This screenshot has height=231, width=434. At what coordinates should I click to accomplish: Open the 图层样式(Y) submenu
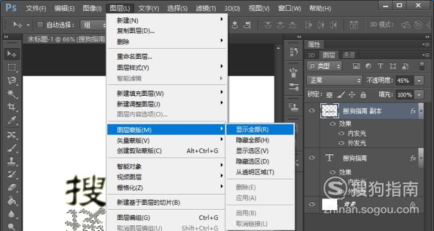(x=167, y=68)
